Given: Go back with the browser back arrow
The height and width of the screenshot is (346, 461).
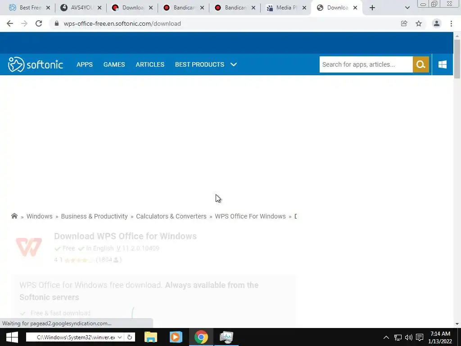Looking at the screenshot, I should point(10,23).
